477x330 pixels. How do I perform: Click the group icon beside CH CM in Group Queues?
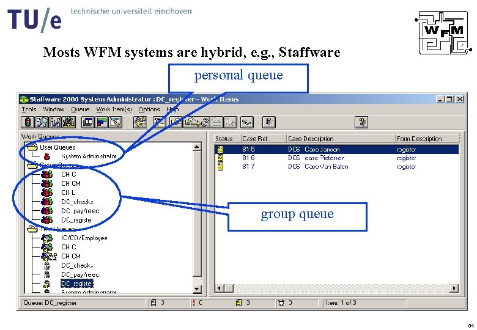coord(47,183)
